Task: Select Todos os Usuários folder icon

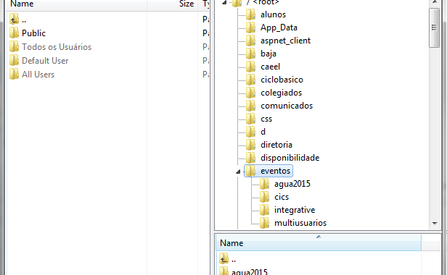Action: tap(14, 46)
